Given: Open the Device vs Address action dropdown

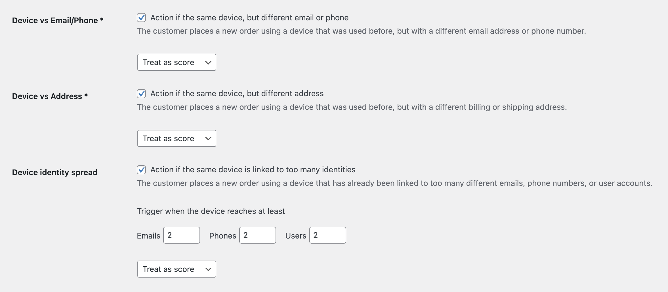Looking at the screenshot, I should point(177,138).
